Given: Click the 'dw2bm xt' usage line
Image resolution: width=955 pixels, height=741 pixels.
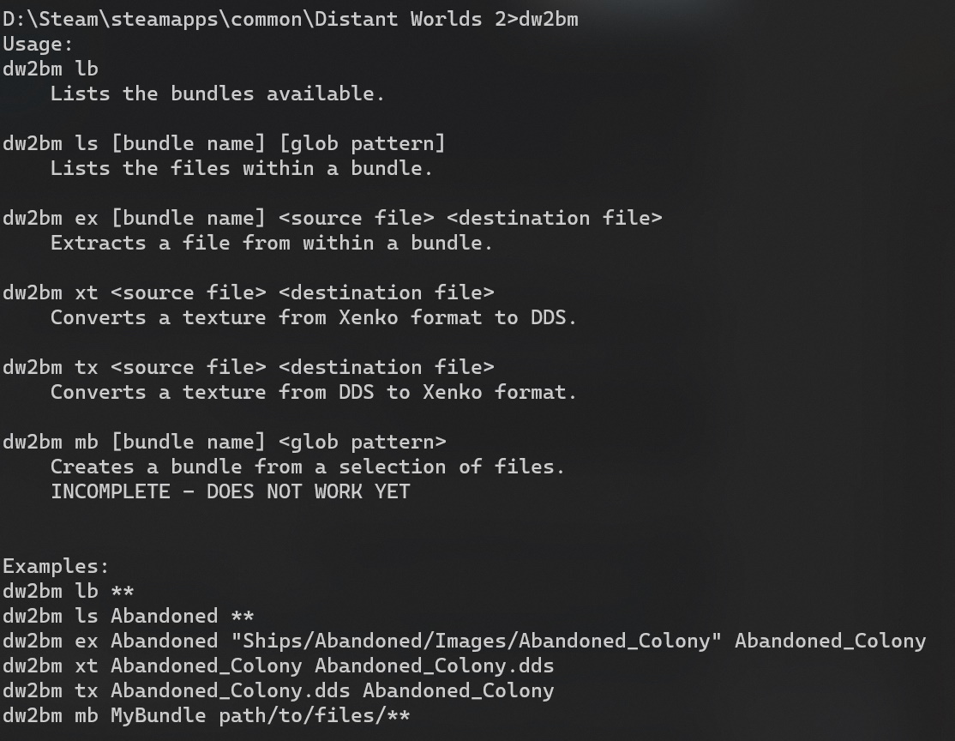Looking at the screenshot, I should point(249,292).
